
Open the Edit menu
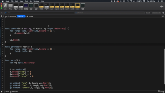click(16, 1)
